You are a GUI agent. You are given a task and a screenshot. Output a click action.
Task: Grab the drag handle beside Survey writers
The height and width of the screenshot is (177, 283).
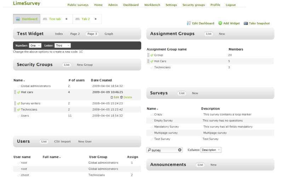click(x=15, y=104)
